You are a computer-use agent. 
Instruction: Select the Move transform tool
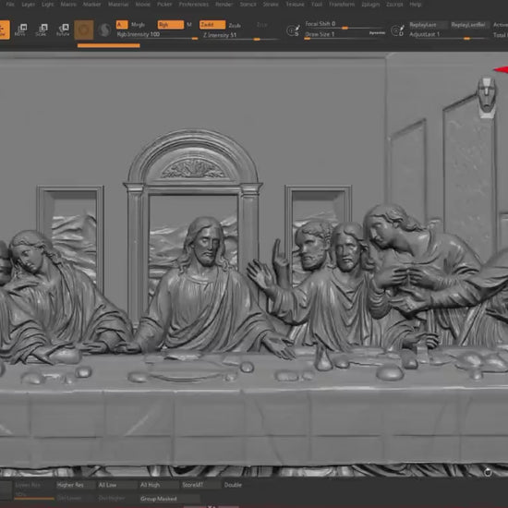click(20, 30)
